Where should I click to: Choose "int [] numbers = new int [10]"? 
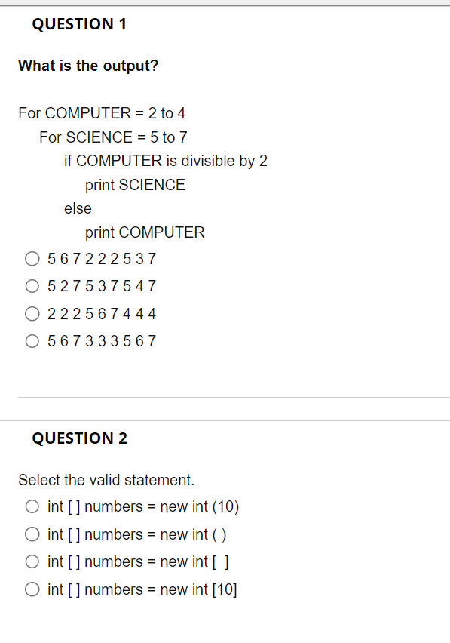(x=32, y=589)
